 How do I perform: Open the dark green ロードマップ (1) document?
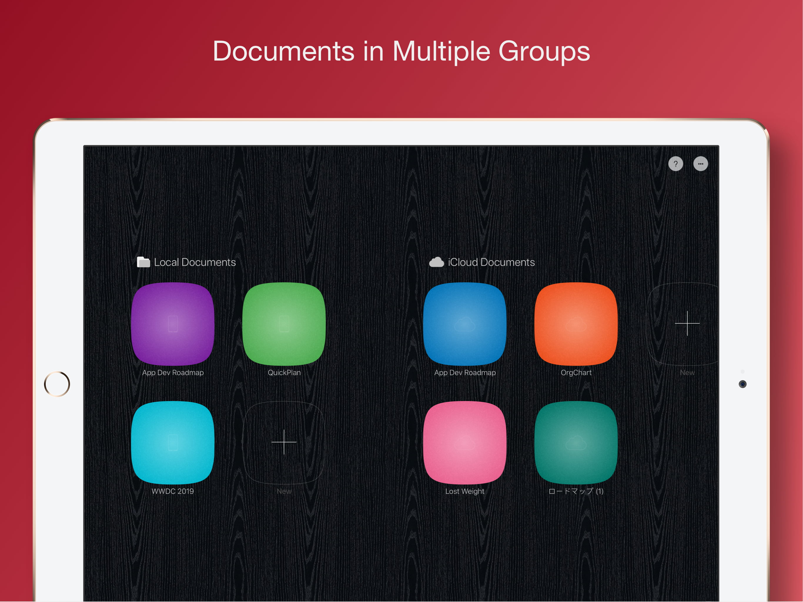[576, 442]
